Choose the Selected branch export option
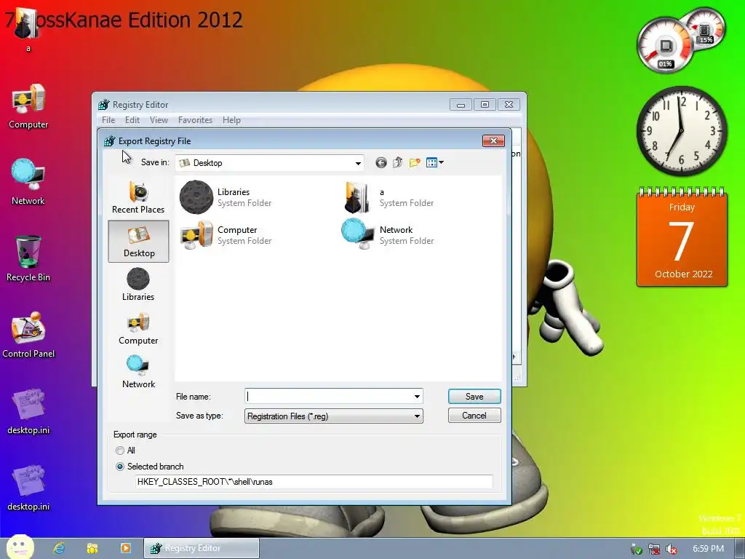 coord(120,467)
